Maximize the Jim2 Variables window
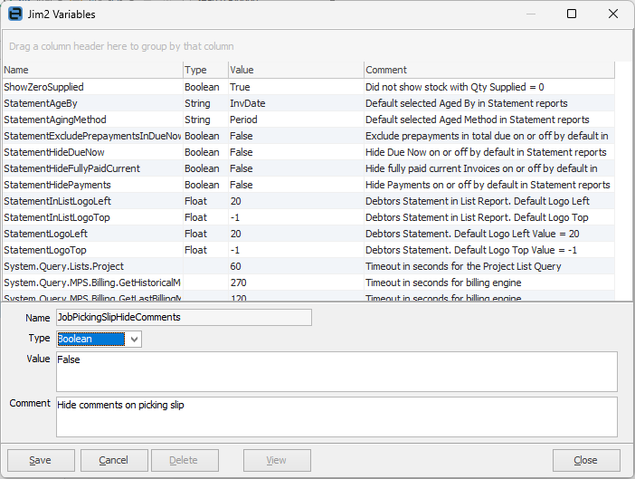 coord(572,14)
